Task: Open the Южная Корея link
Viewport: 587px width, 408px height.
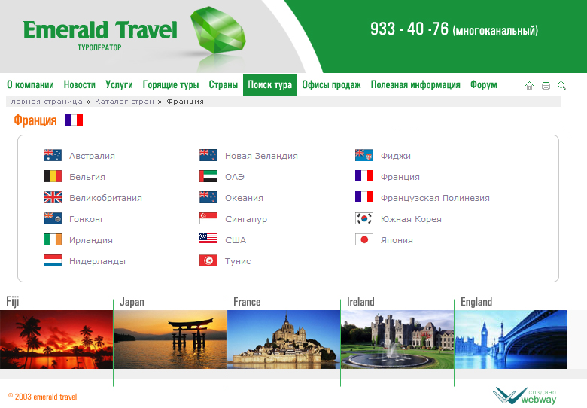Action: [411, 219]
